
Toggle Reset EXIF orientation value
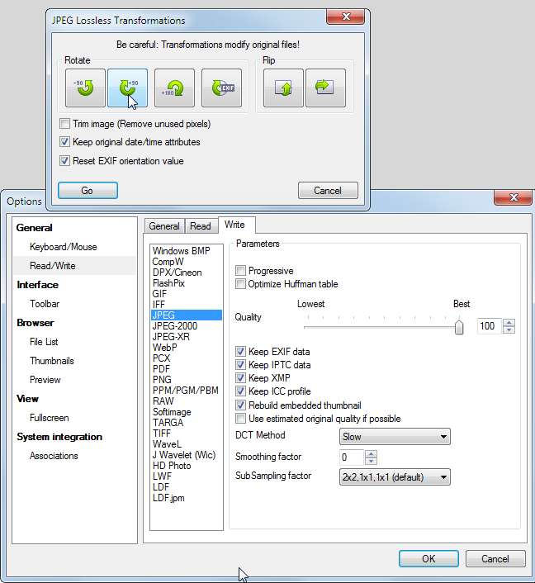tap(64, 161)
